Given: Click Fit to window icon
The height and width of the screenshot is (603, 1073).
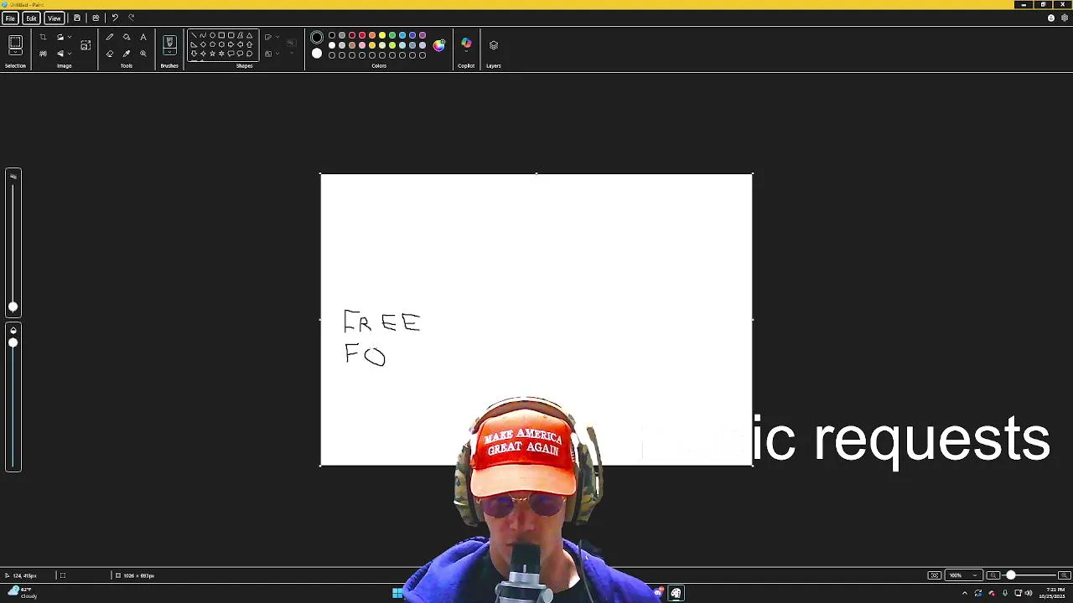Looking at the screenshot, I should coord(934,575).
